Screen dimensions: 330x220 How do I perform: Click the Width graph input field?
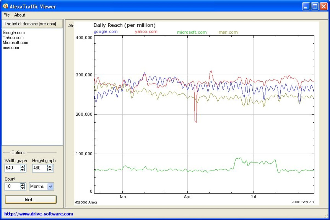pos(12,168)
